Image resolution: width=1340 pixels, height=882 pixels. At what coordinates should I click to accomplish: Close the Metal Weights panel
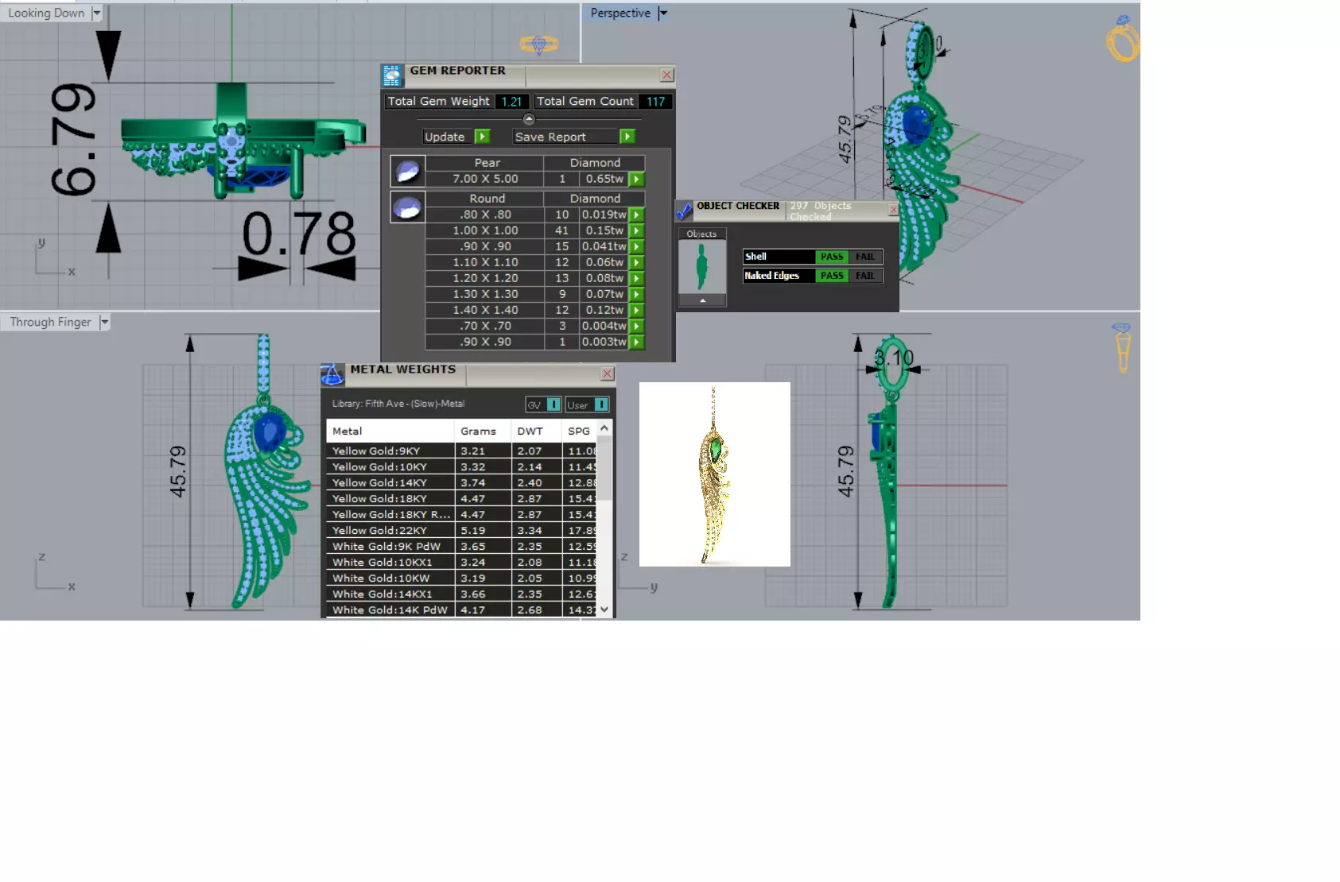coord(608,373)
